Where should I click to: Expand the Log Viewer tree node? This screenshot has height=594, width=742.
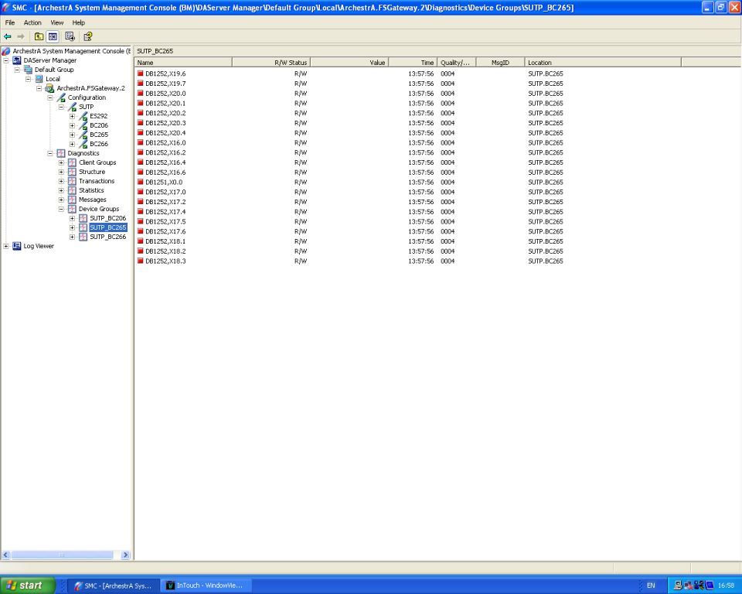(x=6, y=246)
